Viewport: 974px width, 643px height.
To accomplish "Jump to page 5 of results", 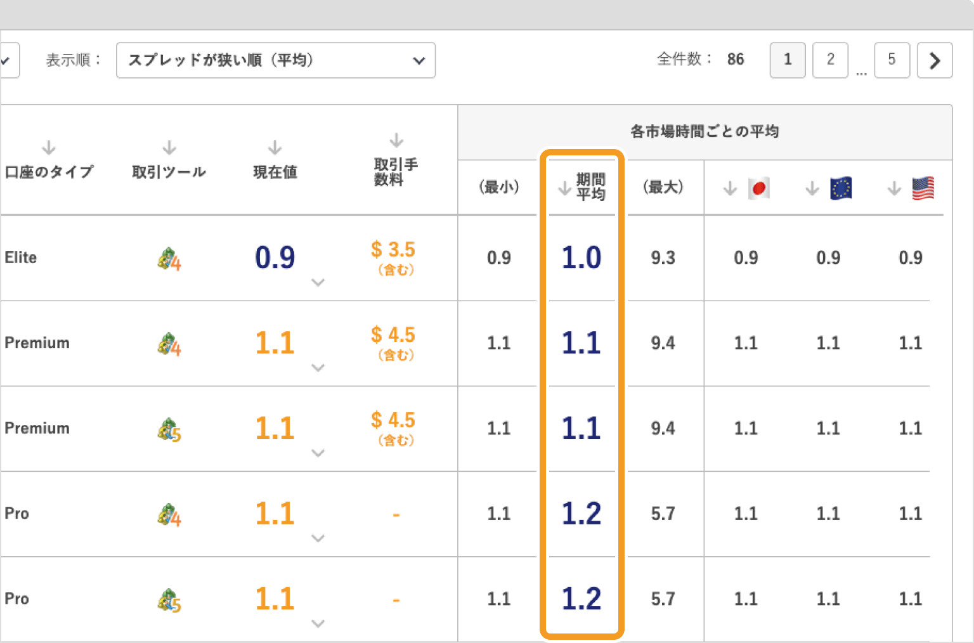I will [892, 60].
